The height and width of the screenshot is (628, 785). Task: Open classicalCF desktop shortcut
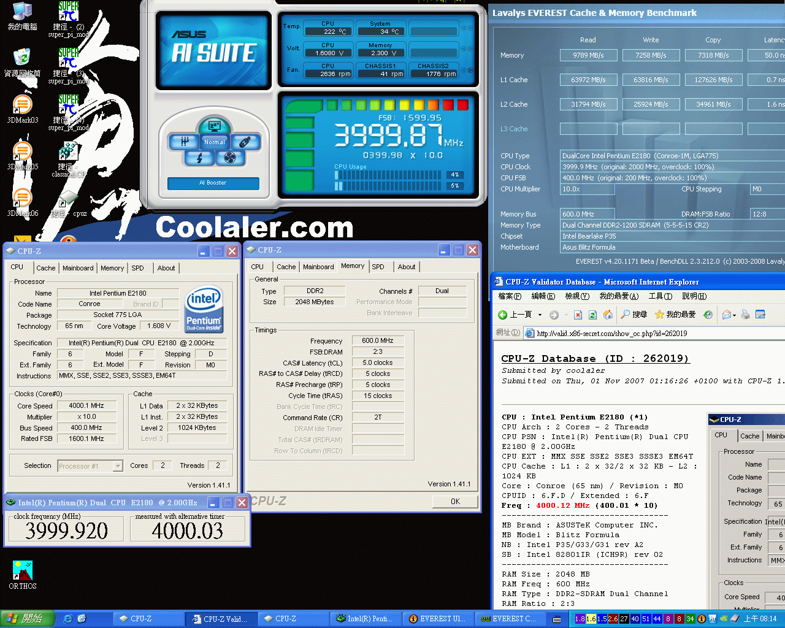point(68,160)
